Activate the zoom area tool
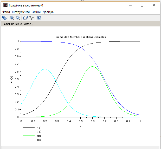 12,18
